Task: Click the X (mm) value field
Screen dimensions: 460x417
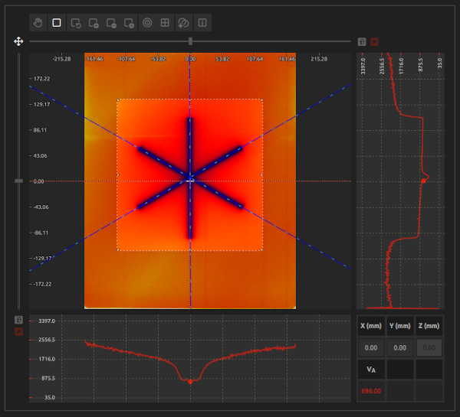Action: [371, 347]
